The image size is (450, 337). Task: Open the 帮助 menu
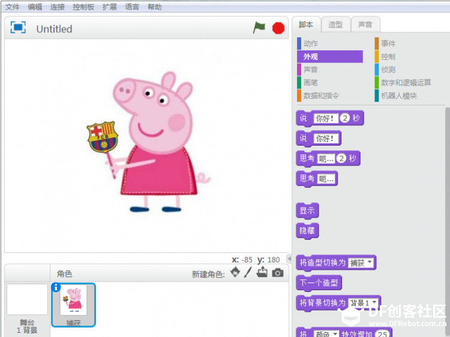coord(155,7)
